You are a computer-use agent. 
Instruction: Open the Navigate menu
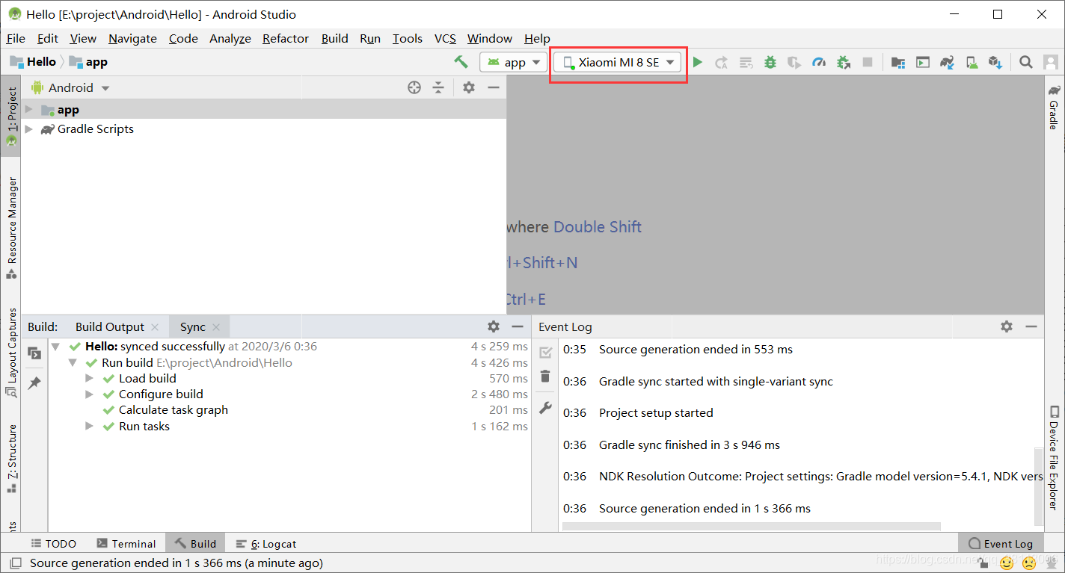point(132,38)
